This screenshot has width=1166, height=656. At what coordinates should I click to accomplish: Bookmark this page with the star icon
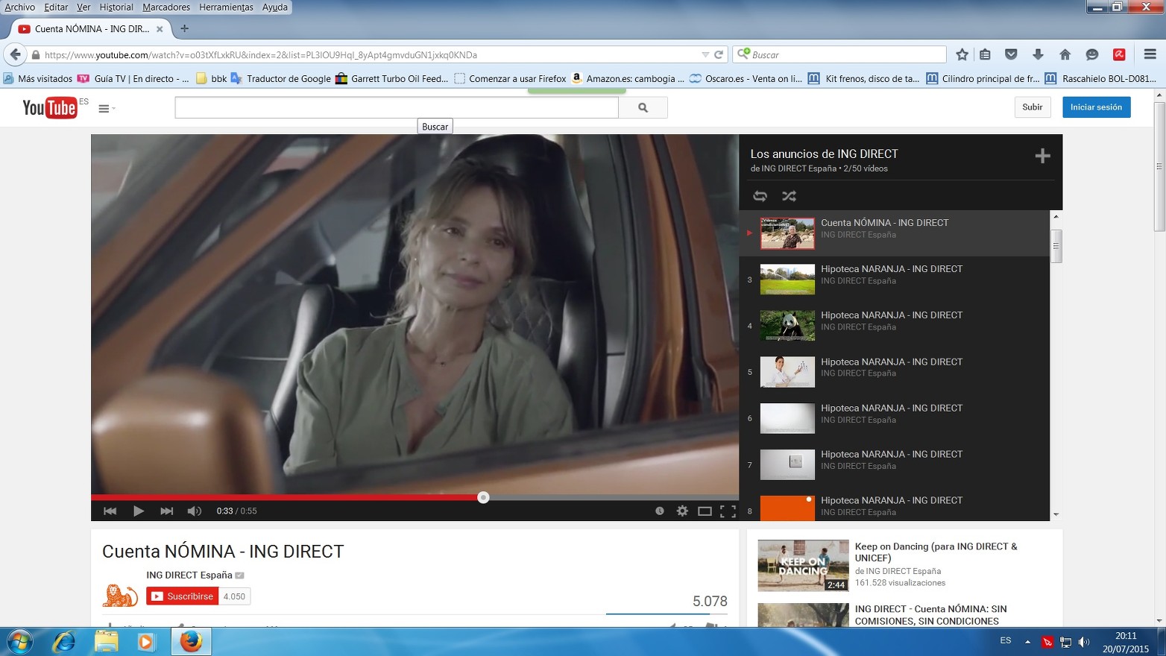[962, 54]
